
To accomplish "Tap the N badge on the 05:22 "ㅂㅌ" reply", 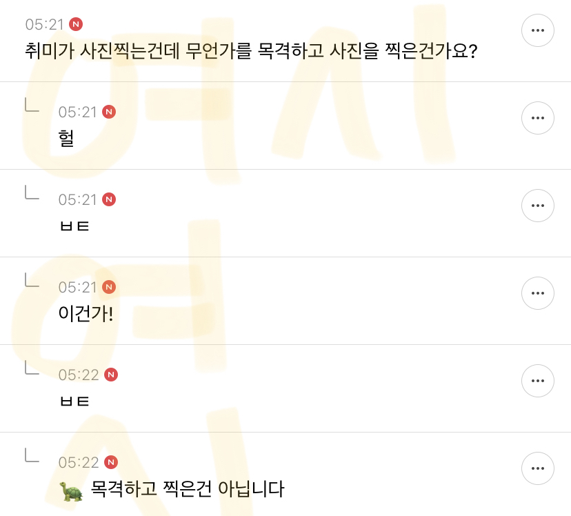I will point(110,375).
